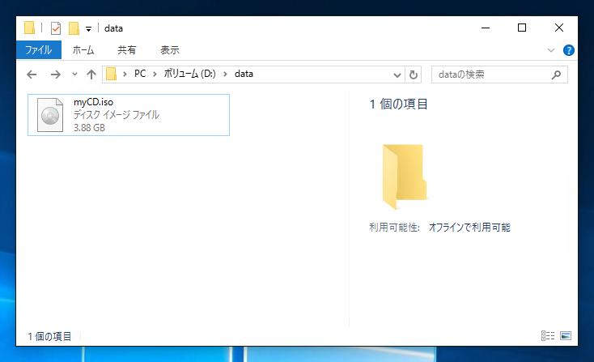Close the data Explorer window
The image size is (594, 362).
pos(559,28)
